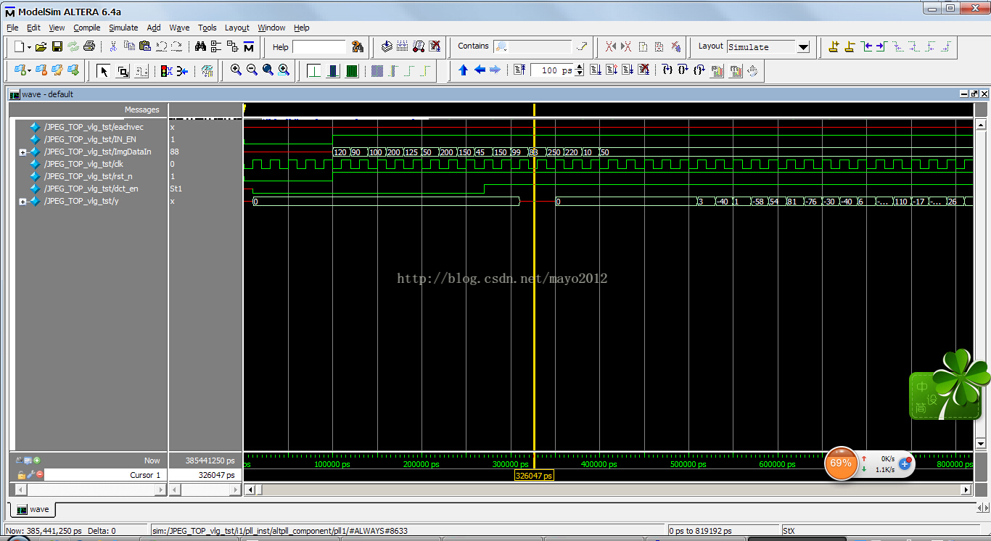This screenshot has height=541, width=991.
Task: Focus the run length 100 ps field
Action: [551, 70]
